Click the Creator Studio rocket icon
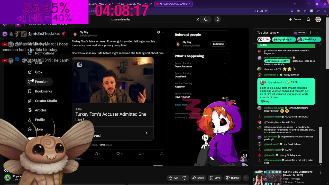329x185 pixels. point(30,101)
